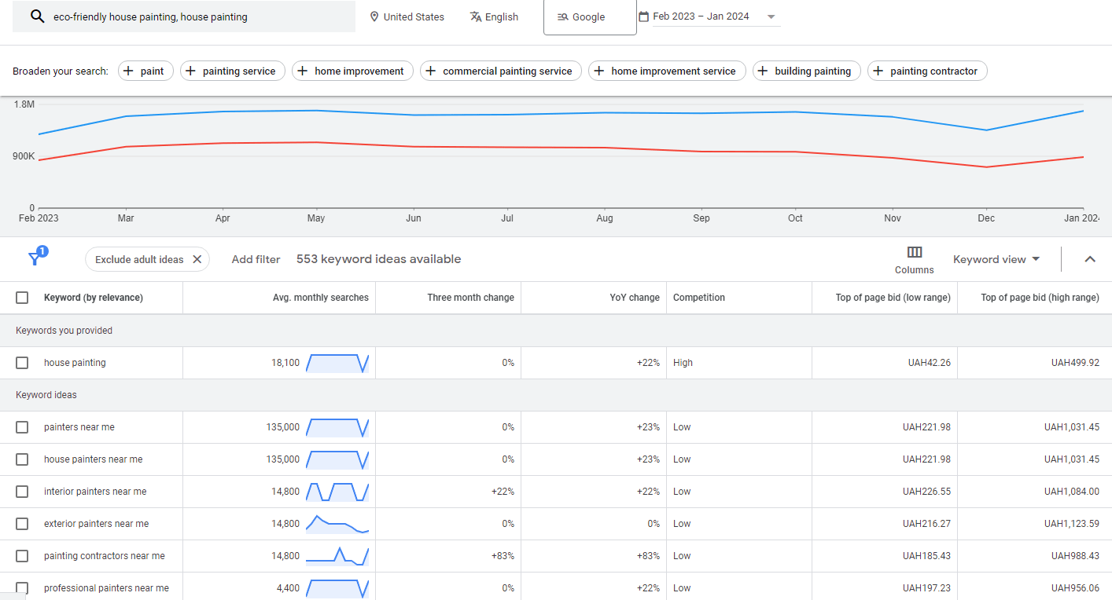Check the exterior painters near me checkbox
The width and height of the screenshot is (1112, 600).
point(22,524)
